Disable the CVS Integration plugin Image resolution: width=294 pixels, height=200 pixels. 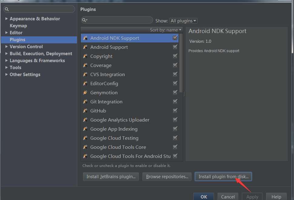(x=175, y=74)
